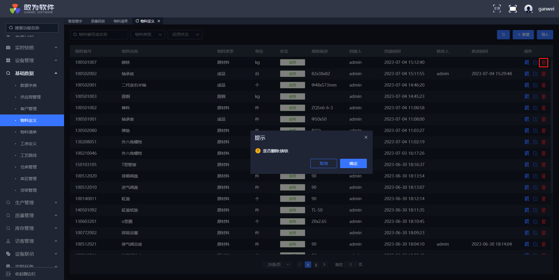Click the edit icon for 轴承座 row
The width and height of the screenshot is (559, 280).
[x=535, y=74]
